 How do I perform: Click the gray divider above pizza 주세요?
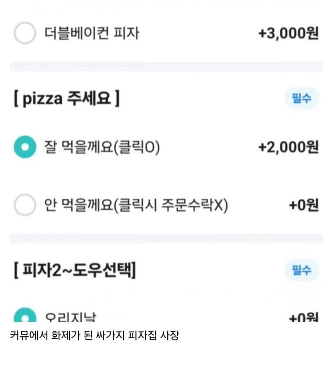pyautogui.click(x=166, y=67)
